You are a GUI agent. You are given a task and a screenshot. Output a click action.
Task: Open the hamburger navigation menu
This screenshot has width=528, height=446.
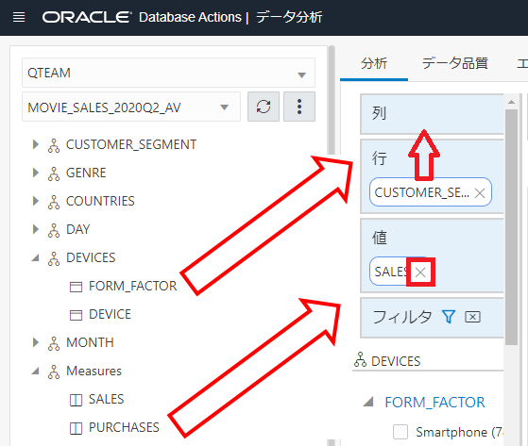tap(19, 17)
